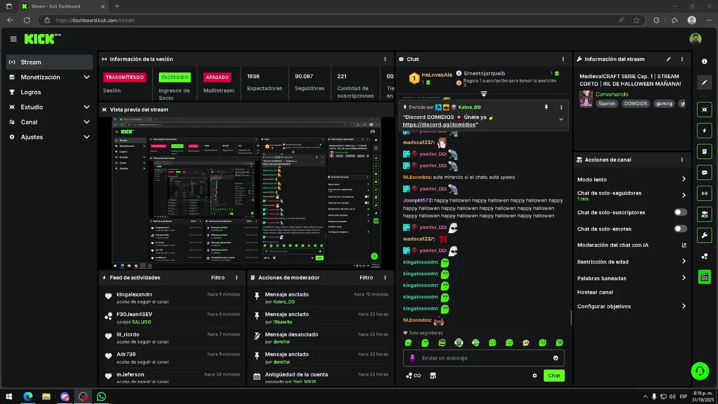The width and height of the screenshot is (718, 404).
Task: Expand the Canal sidebar section
Action: 87,122
